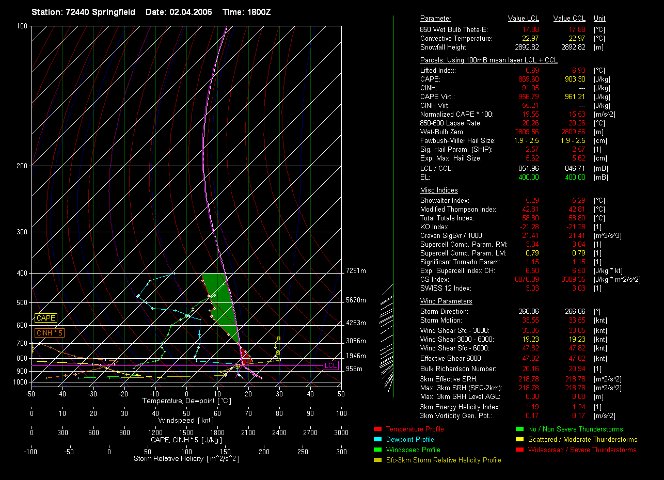Image resolution: width=664 pixels, height=480 pixels.
Task: Select the magenta LCL marker label
Action: tap(330, 366)
